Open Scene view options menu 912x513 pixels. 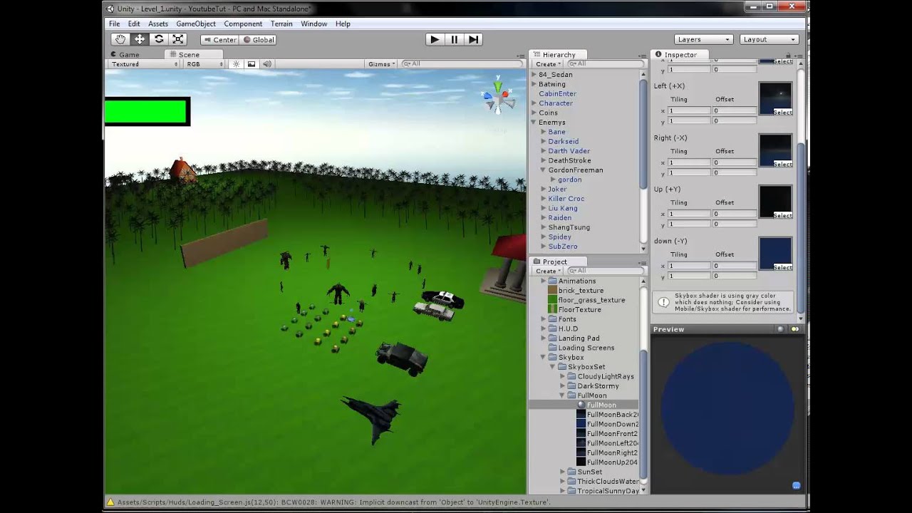point(522,55)
